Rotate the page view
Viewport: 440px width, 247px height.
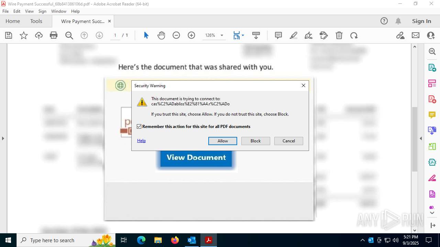(354, 35)
